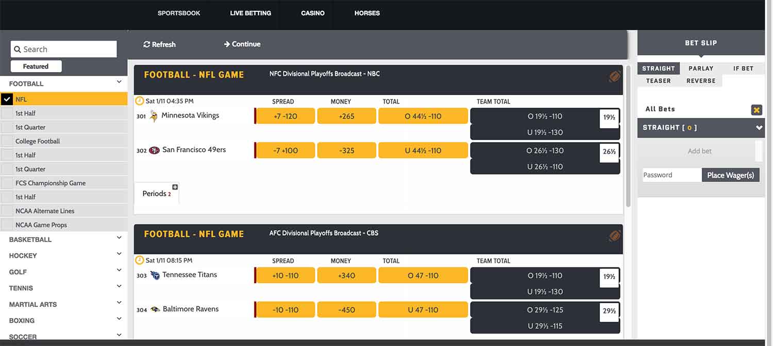Click the Featured button
The height and width of the screenshot is (346, 773).
coord(36,66)
